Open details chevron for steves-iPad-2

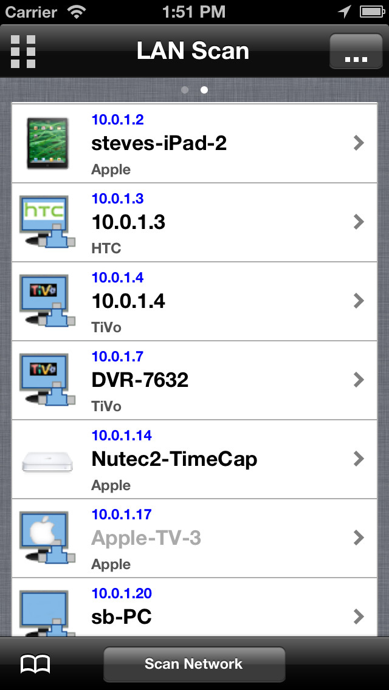pos(359,143)
